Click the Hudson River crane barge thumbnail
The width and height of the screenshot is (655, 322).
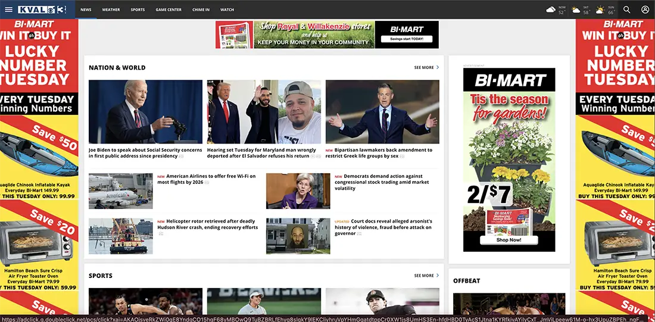121,236
